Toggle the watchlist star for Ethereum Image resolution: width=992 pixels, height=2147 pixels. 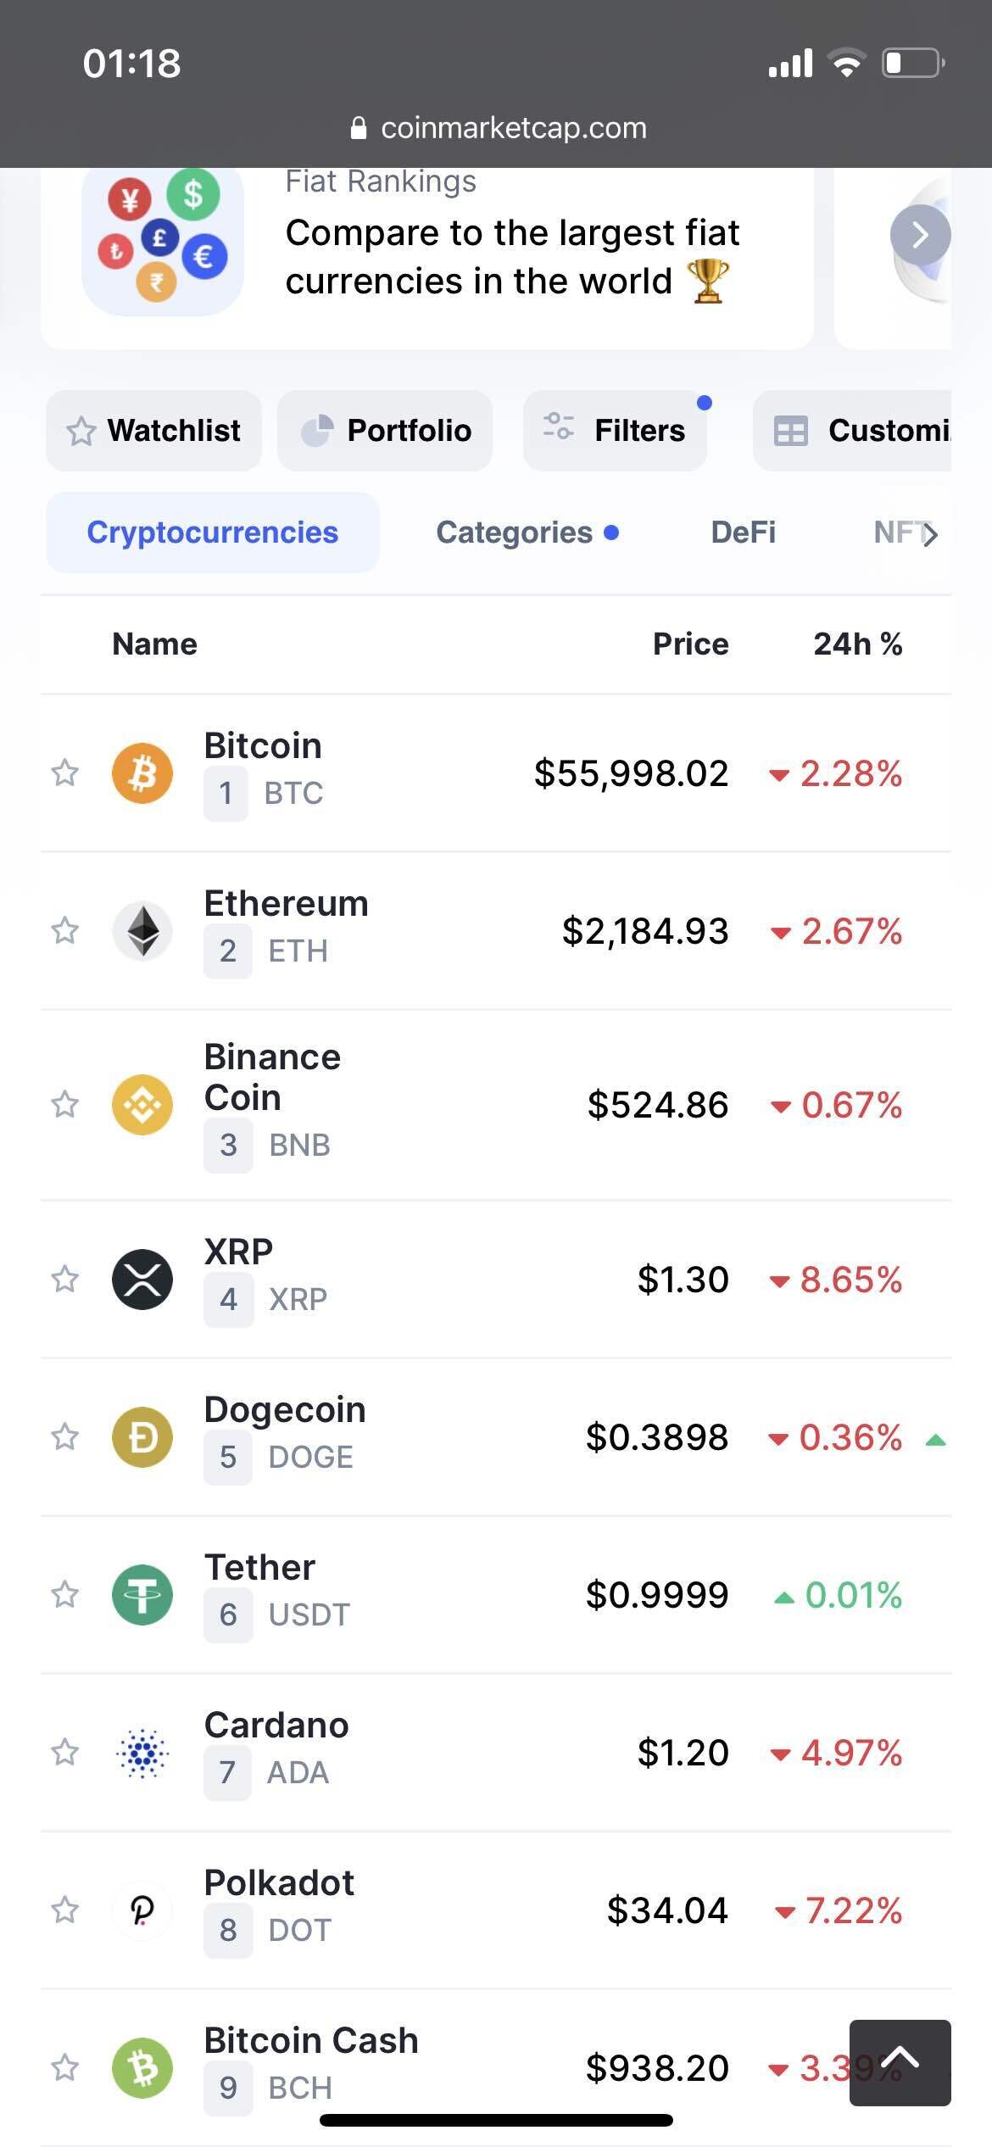tap(65, 930)
